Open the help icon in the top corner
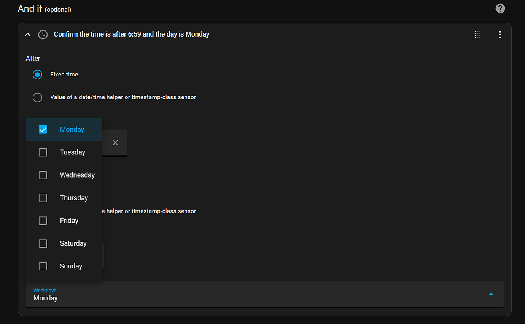Viewport: 525px width, 324px height. [500, 8]
